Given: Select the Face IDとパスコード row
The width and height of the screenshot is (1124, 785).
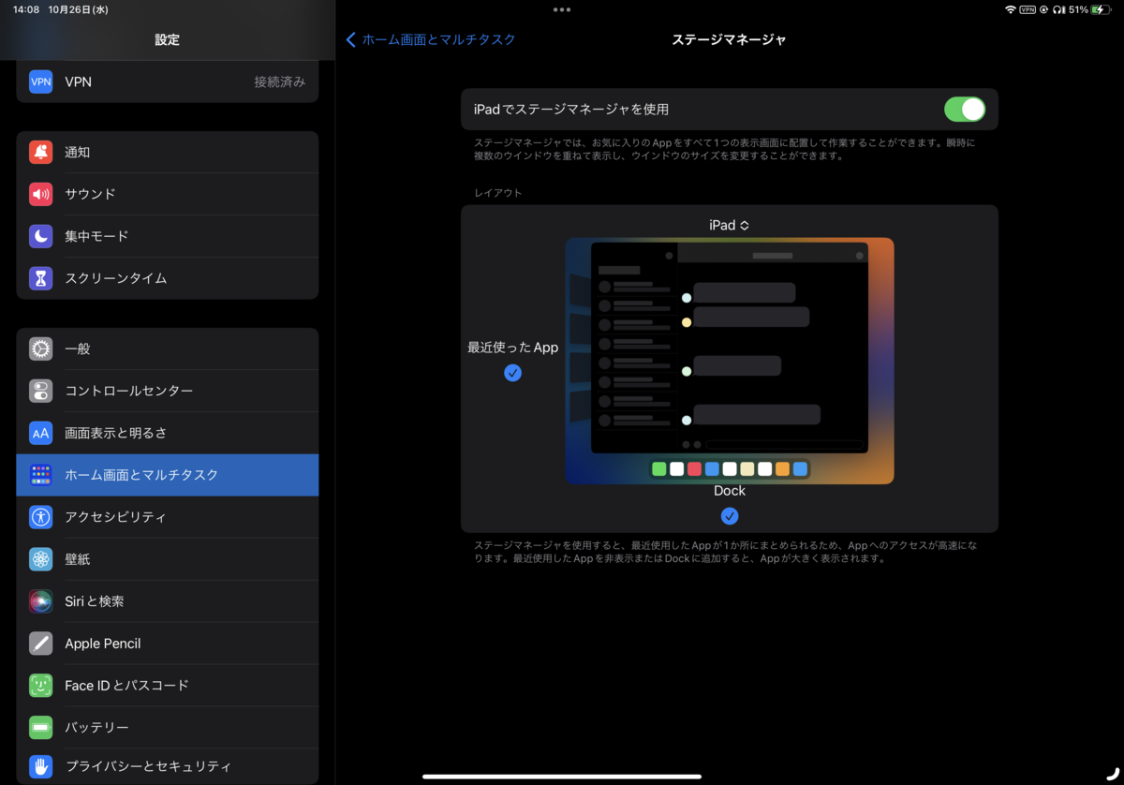Looking at the screenshot, I should tap(168, 686).
